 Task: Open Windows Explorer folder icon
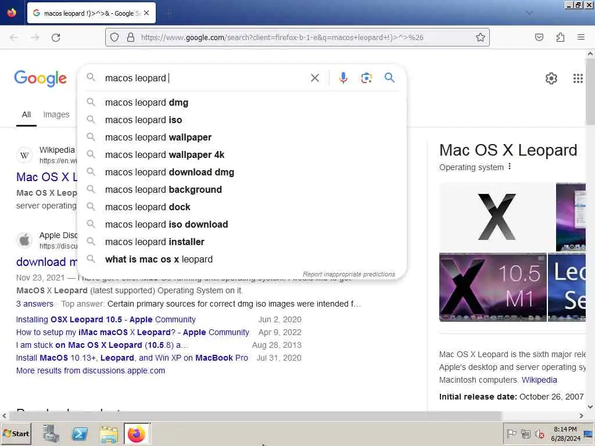point(109,434)
